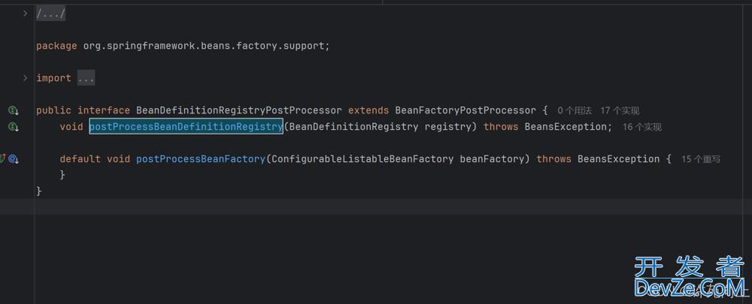Screen dimensions: 752x304
Task: Click the BeanDefinitionRegistryPostProcessor interface name
Action: [238, 110]
